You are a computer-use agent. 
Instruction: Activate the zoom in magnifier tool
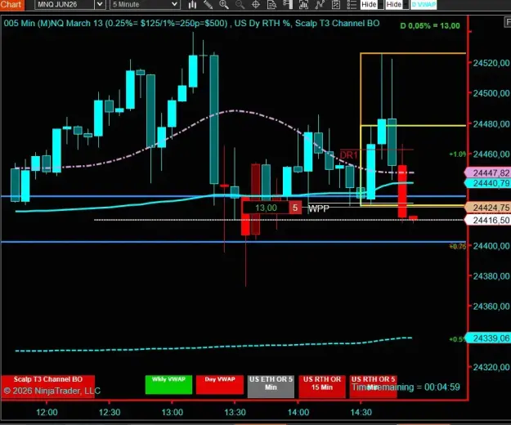point(224,5)
